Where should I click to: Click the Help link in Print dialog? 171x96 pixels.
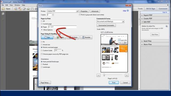click(x=125, y=11)
